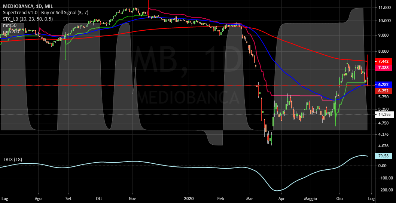Screen dimensions: 396x203
Task: Click the Ago date label
Action: (38, 199)
